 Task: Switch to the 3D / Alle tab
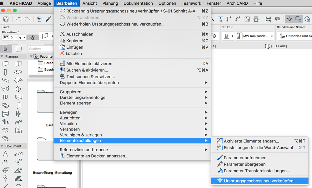[276, 46]
